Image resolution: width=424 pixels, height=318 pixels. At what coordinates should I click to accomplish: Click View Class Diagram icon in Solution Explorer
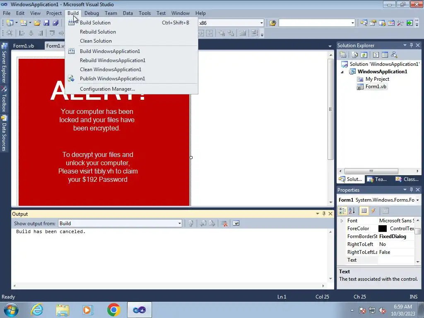click(394, 55)
